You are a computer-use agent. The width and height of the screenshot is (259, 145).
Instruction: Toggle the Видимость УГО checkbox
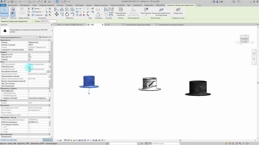[29, 54]
